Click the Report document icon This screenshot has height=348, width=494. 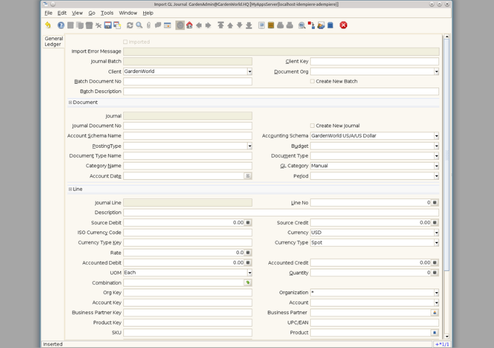point(262,25)
